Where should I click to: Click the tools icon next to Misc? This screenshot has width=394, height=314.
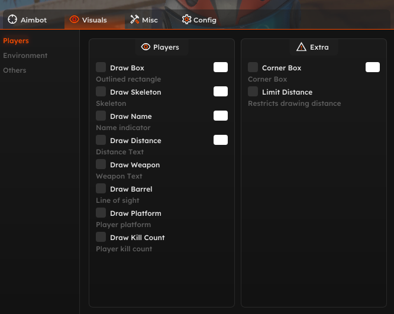pyautogui.click(x=134, y=20)
